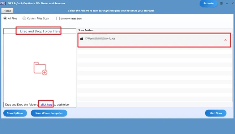Follow the 'click here' link to add folder
Viewport: 235px width, 134px height.
pyautogui.click(x=46, y=105)
